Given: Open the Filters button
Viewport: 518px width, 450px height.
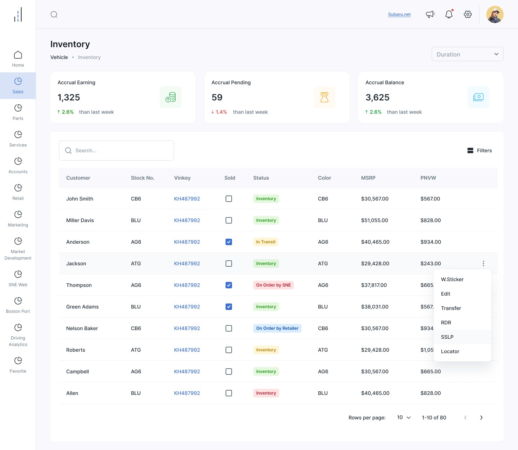Looking at the screenshot, I should [x=480, y=150].
